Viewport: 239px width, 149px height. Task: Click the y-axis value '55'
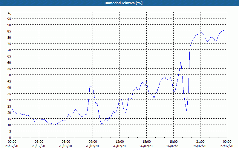point(9,69)
